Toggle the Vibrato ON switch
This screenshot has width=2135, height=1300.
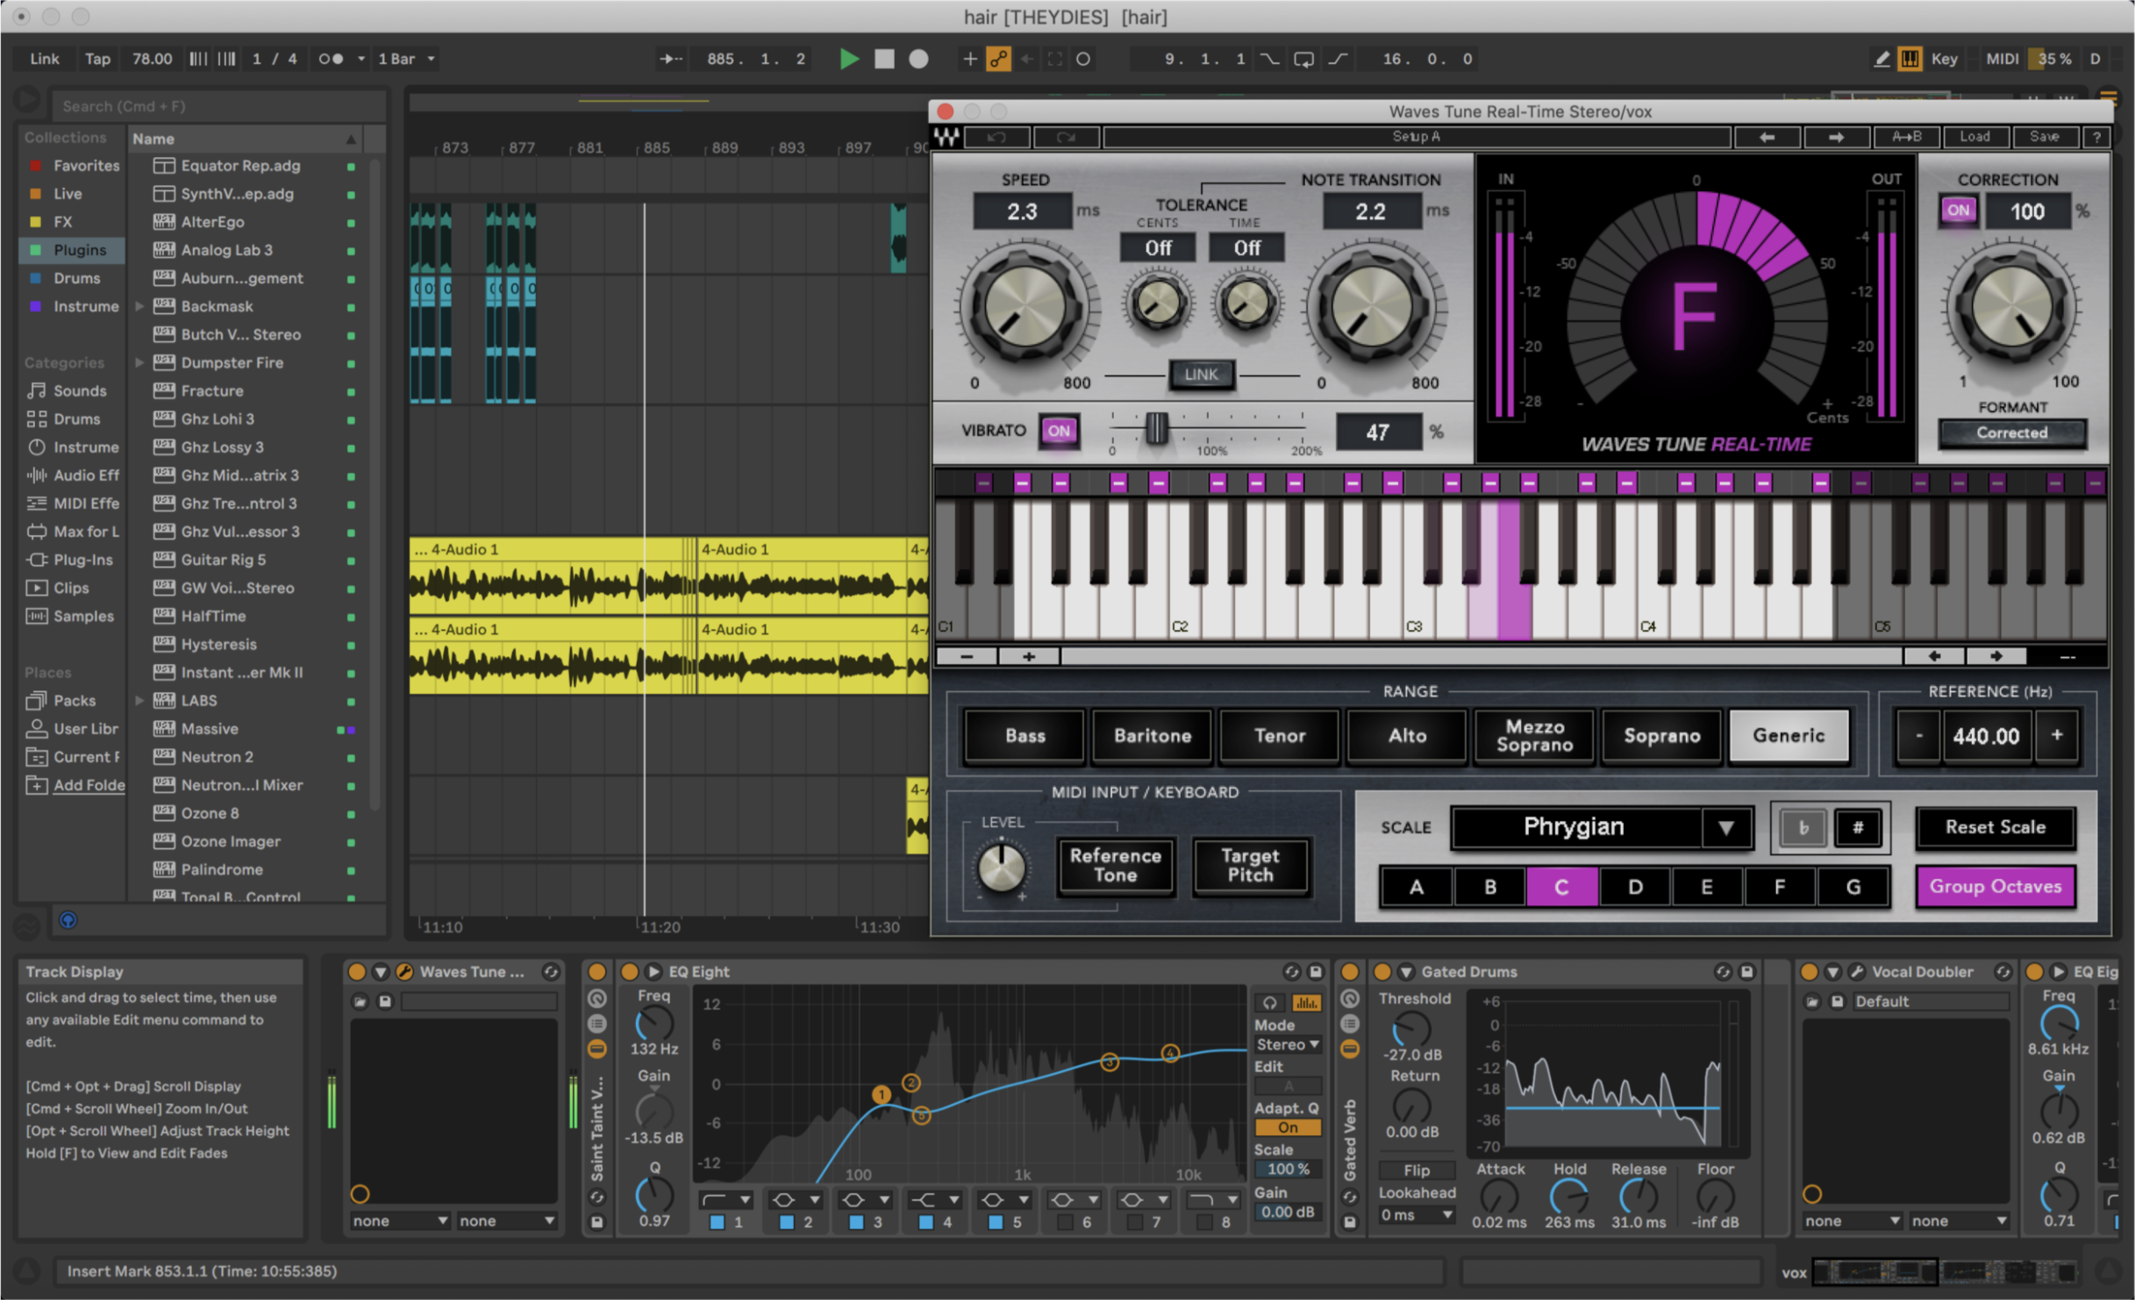(x=1058, y=431)
